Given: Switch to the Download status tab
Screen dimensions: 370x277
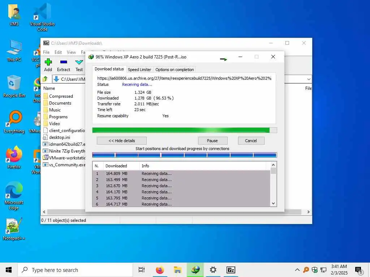Looking at the screenshot, I should coord(109,69).
